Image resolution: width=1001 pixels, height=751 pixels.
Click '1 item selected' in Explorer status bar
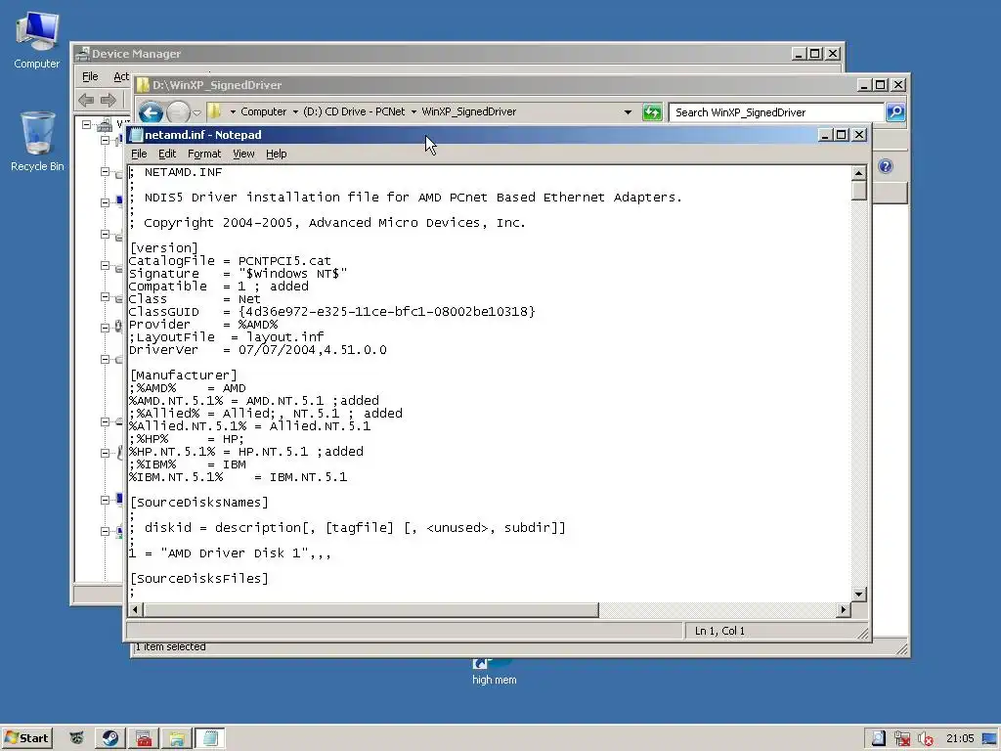pyautogui.click(x=170, y=647)
